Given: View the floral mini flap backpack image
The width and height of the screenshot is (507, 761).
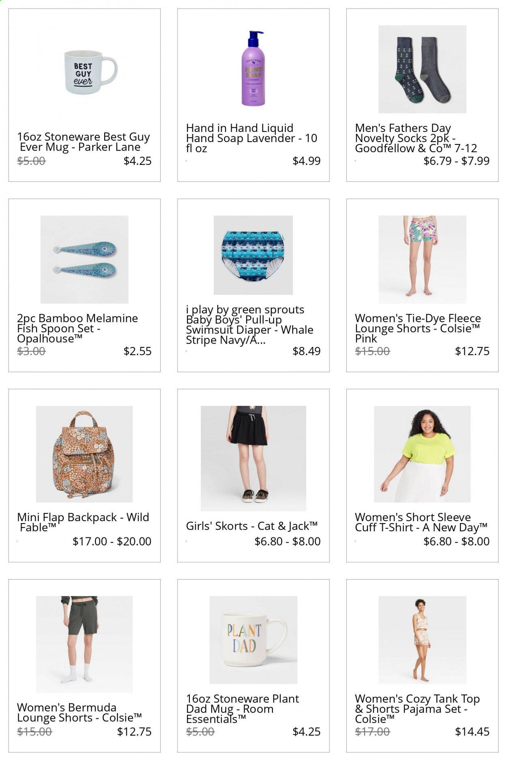Looking at the screenshot, I should [x=84, y=454].
